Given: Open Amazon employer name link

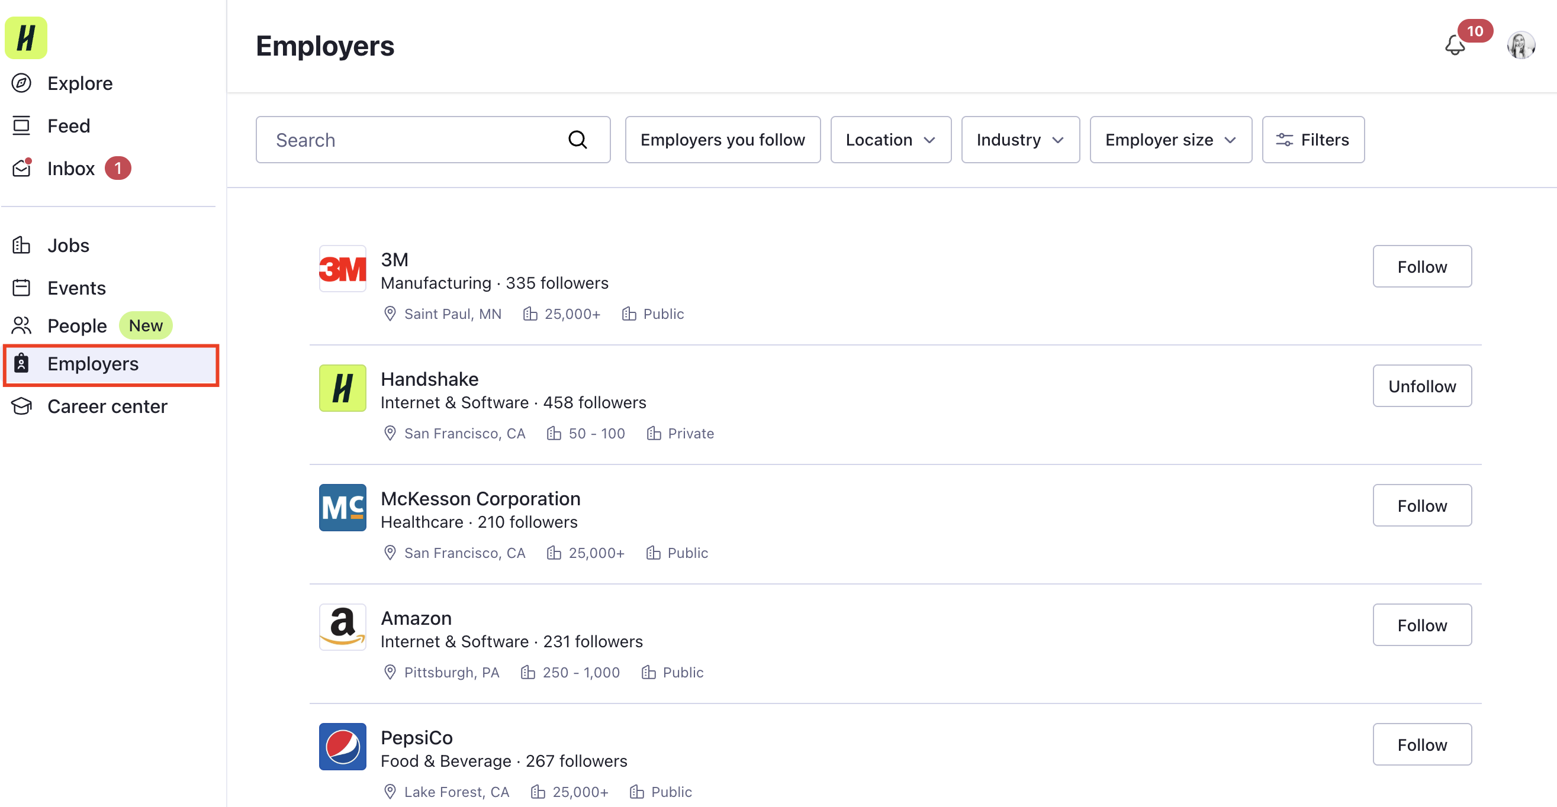Looking at the screenshot, I should click(416, 618).
